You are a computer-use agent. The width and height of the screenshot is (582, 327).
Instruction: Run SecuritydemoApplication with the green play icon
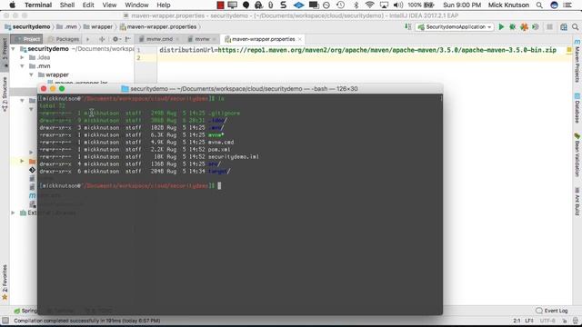click(x=501, y=26)
